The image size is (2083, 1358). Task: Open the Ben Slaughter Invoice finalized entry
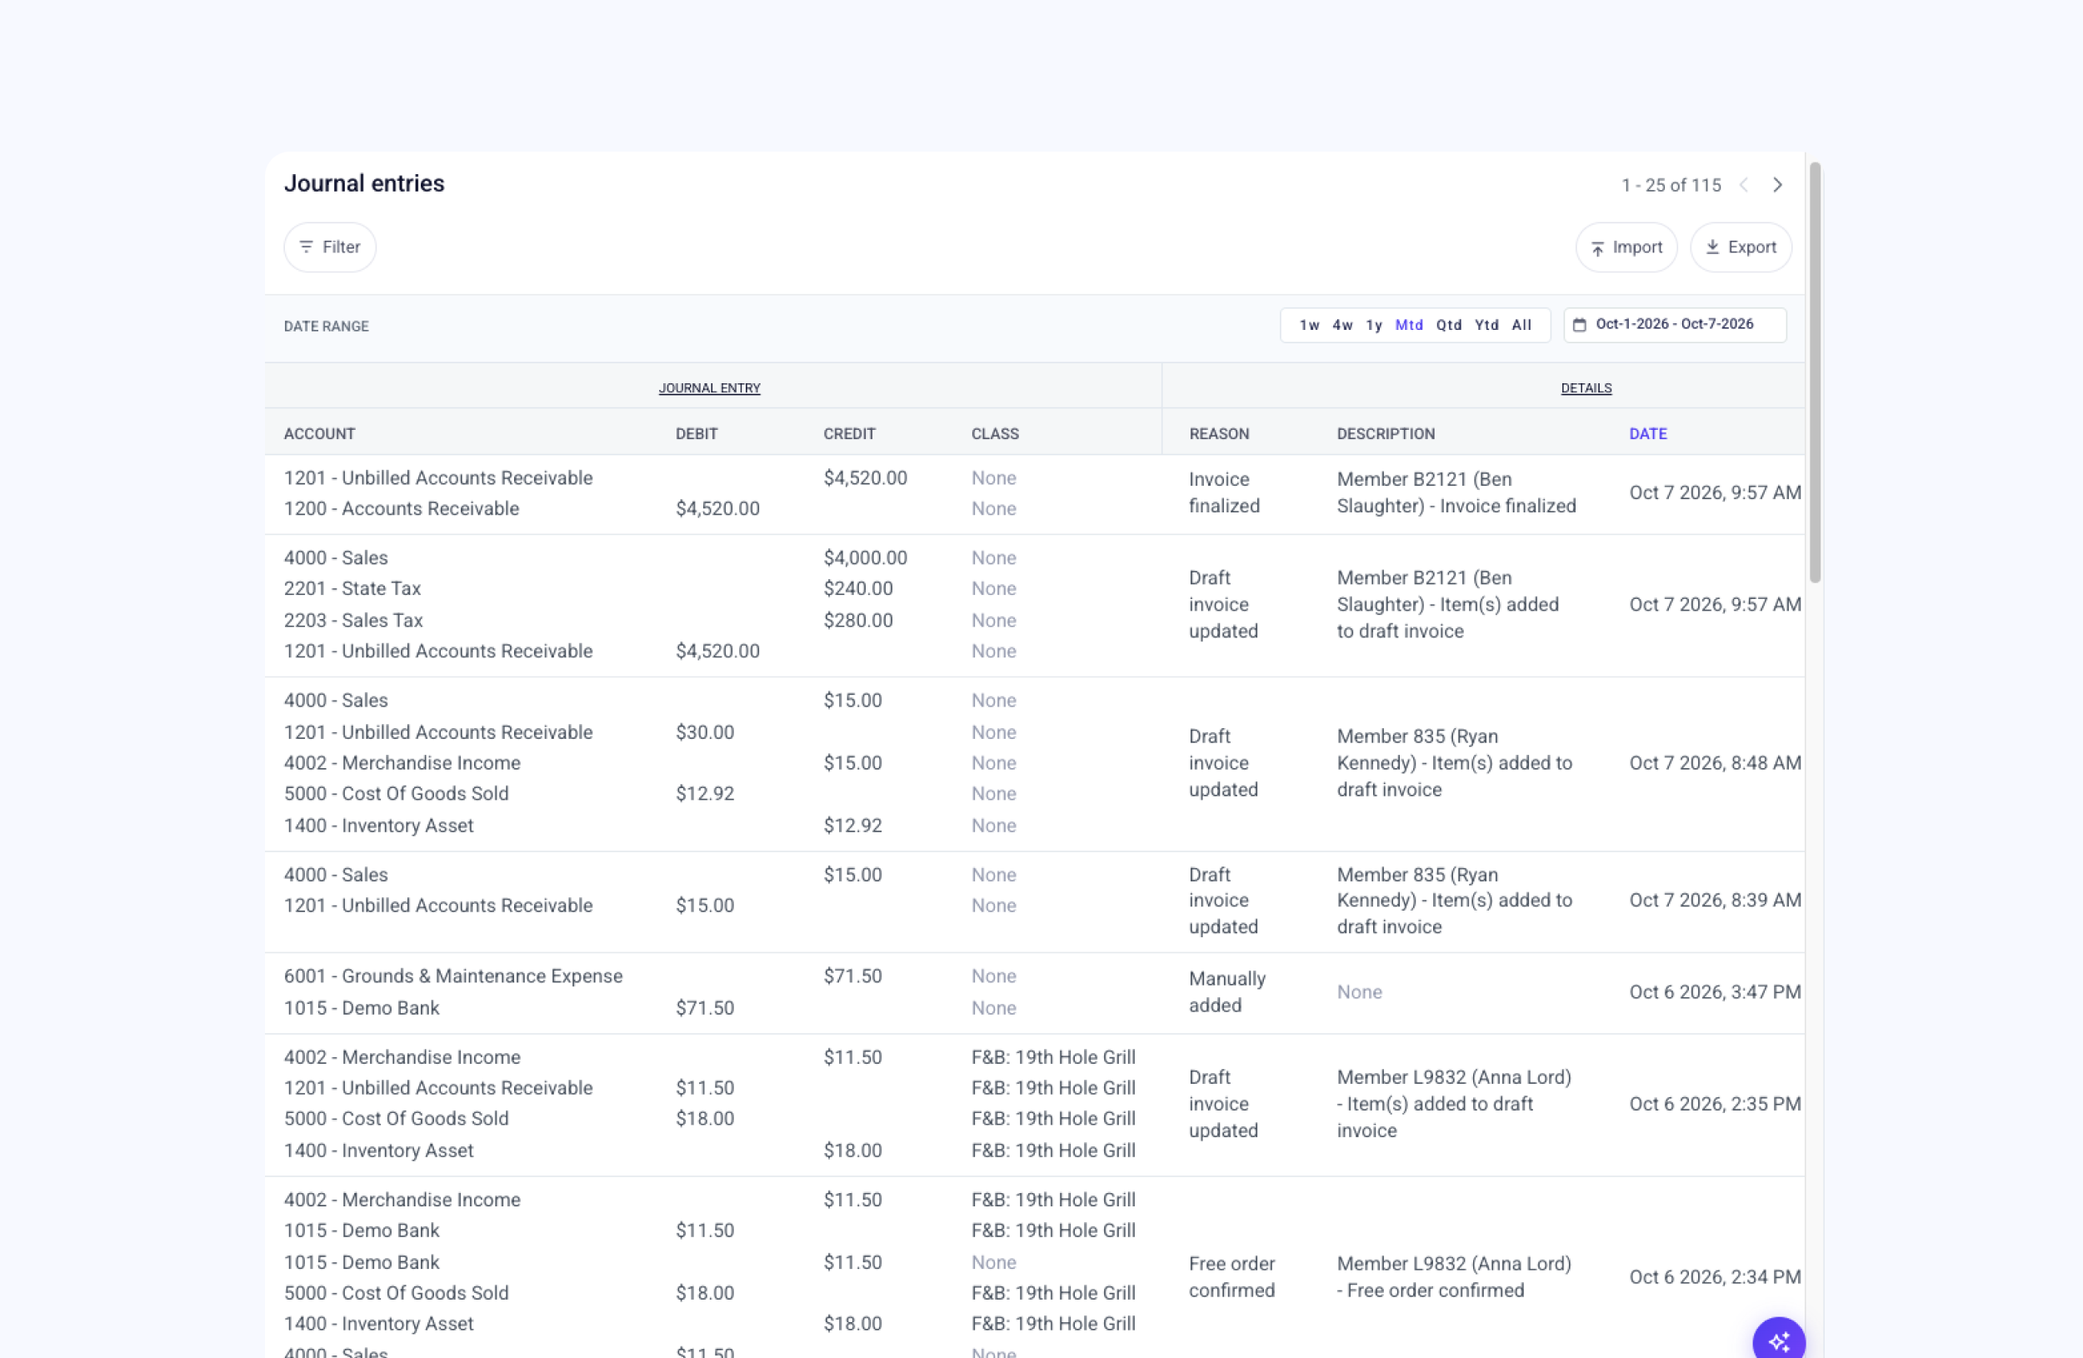pyautogui.click(x=1034, y=494)
